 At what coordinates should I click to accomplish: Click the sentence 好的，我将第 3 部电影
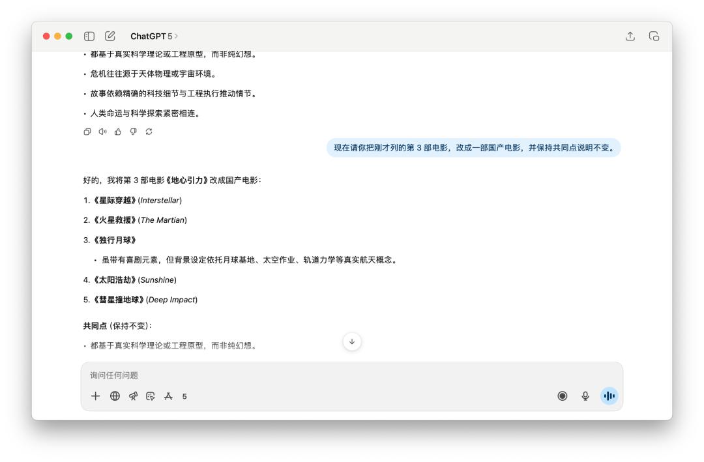pos(172,180)
